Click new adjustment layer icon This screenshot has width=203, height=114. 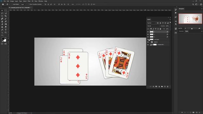(x=159, y=86)
